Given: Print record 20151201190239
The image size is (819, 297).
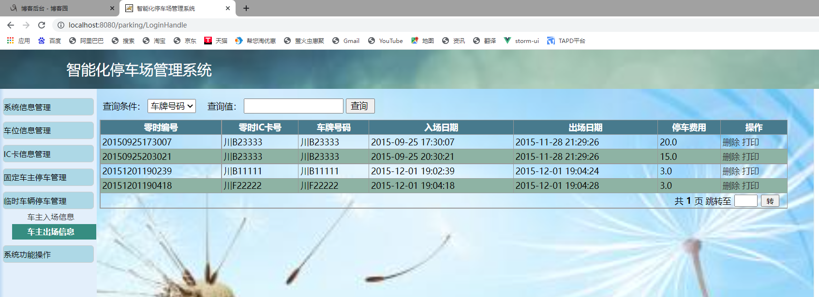Looking at the screenshot, I should click(x=750, y=171).
